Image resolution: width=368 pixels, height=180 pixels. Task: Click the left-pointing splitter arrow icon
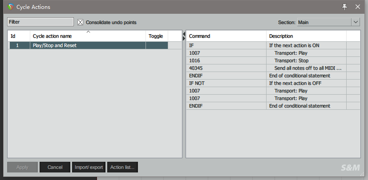point(184,34)
